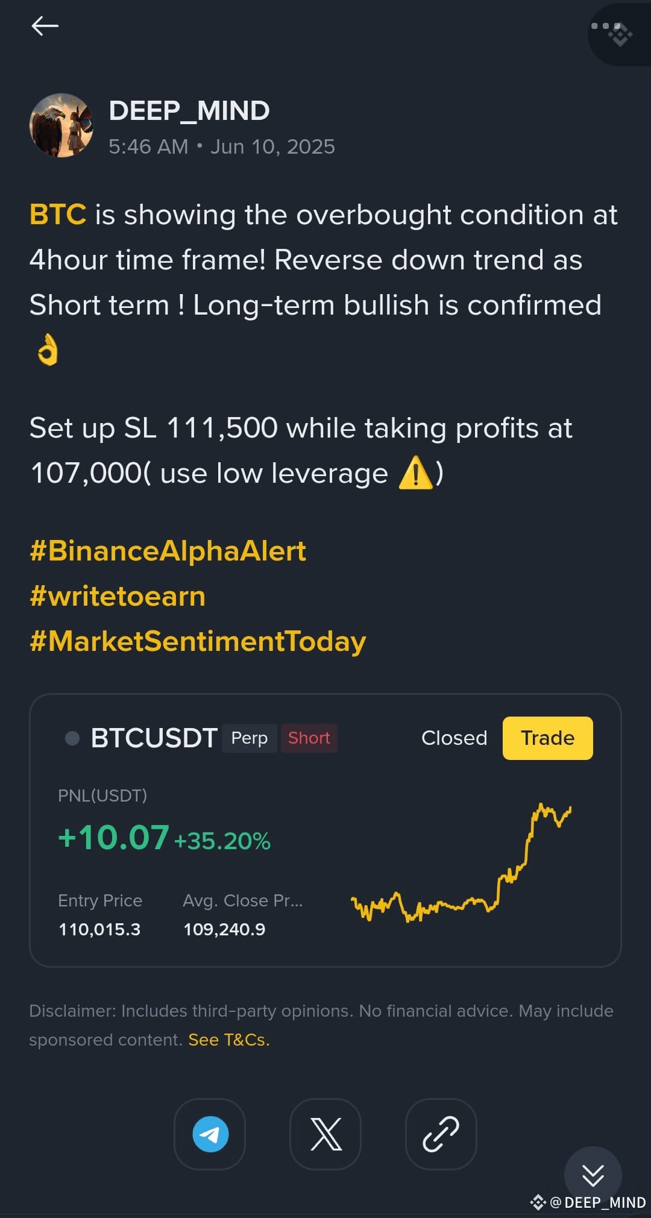651x1218 pixels.
Task: Open See T&Cs link
Action: pos(229,1040)
